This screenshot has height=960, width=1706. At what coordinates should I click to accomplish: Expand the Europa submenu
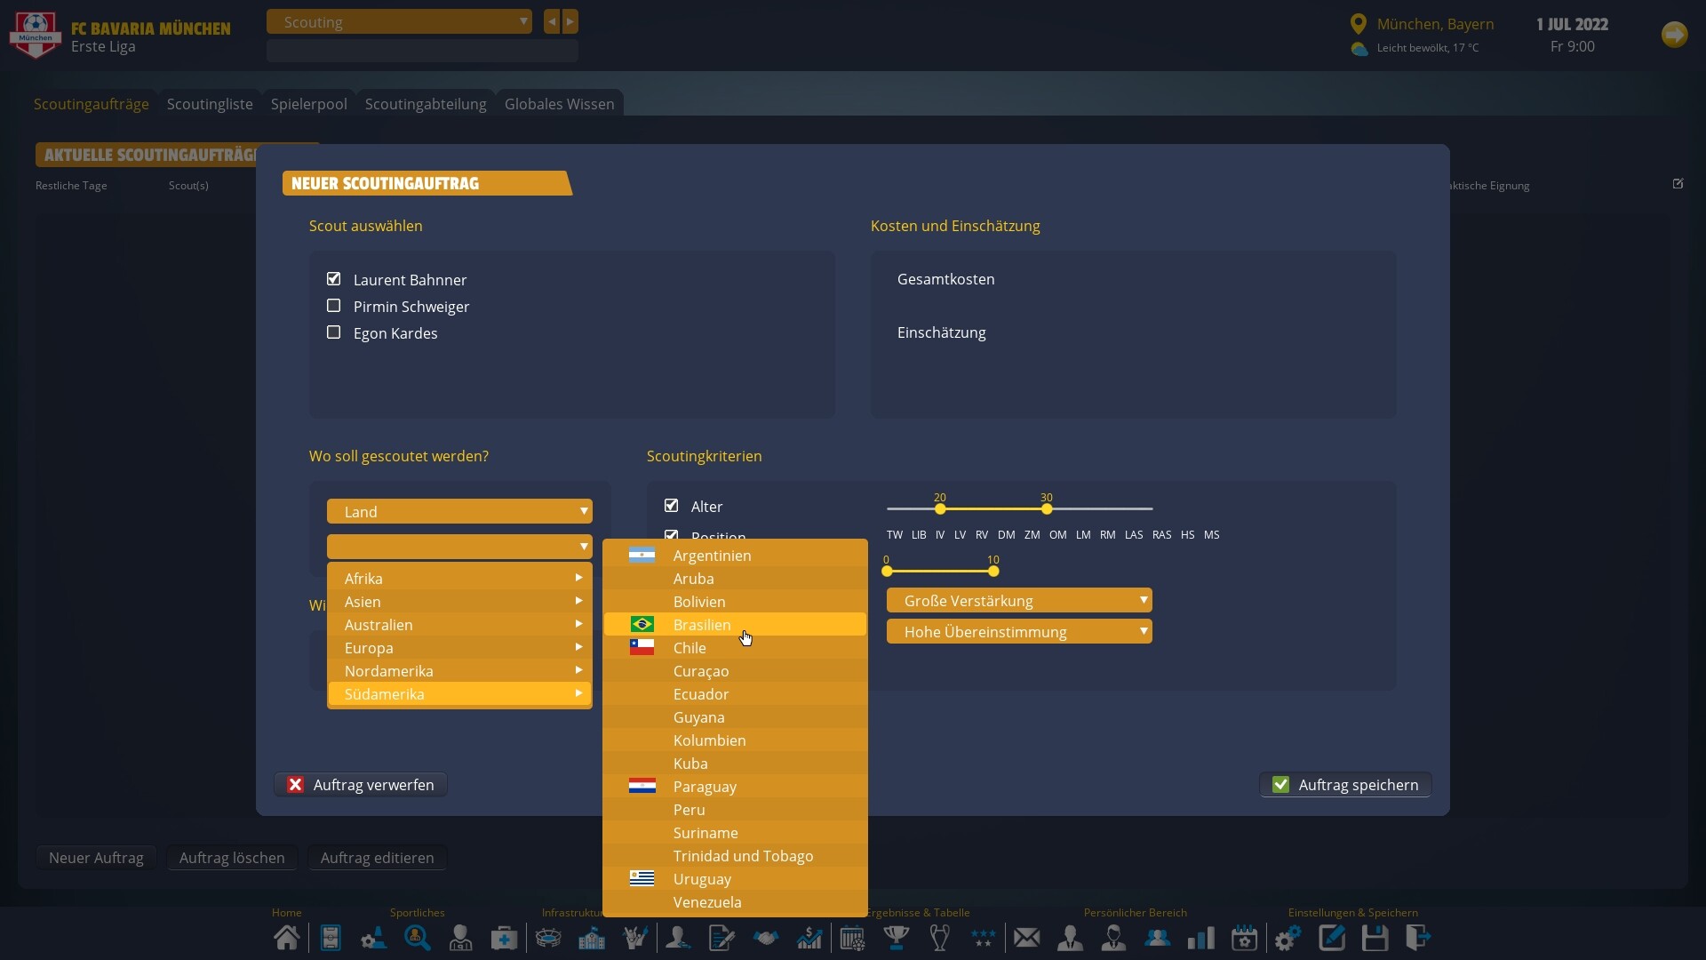coord(459,648)
